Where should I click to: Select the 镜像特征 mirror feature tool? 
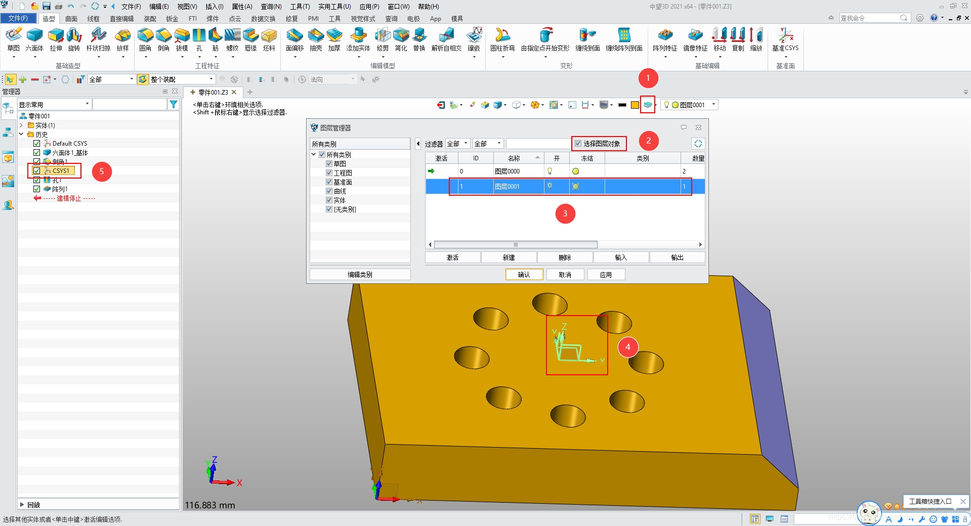(695, 39)
